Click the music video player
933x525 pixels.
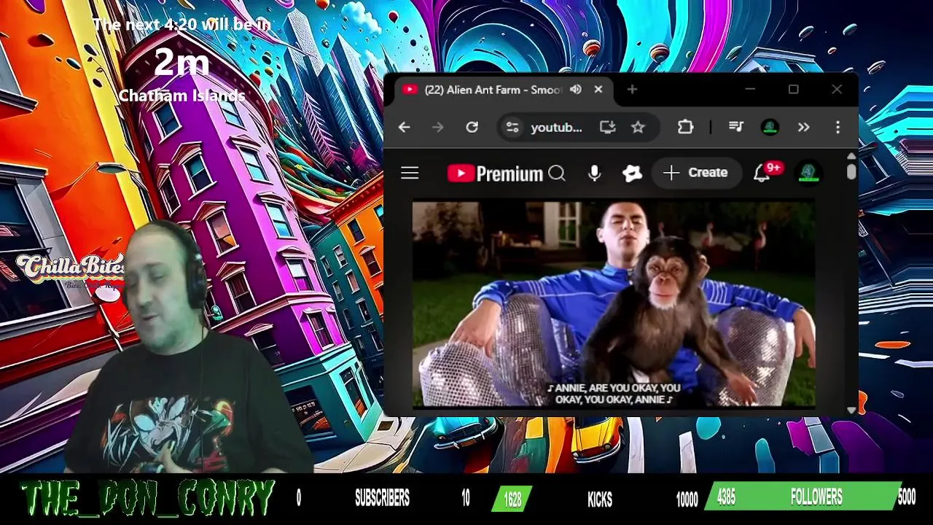pyautogui.click(x=613, y=304)
